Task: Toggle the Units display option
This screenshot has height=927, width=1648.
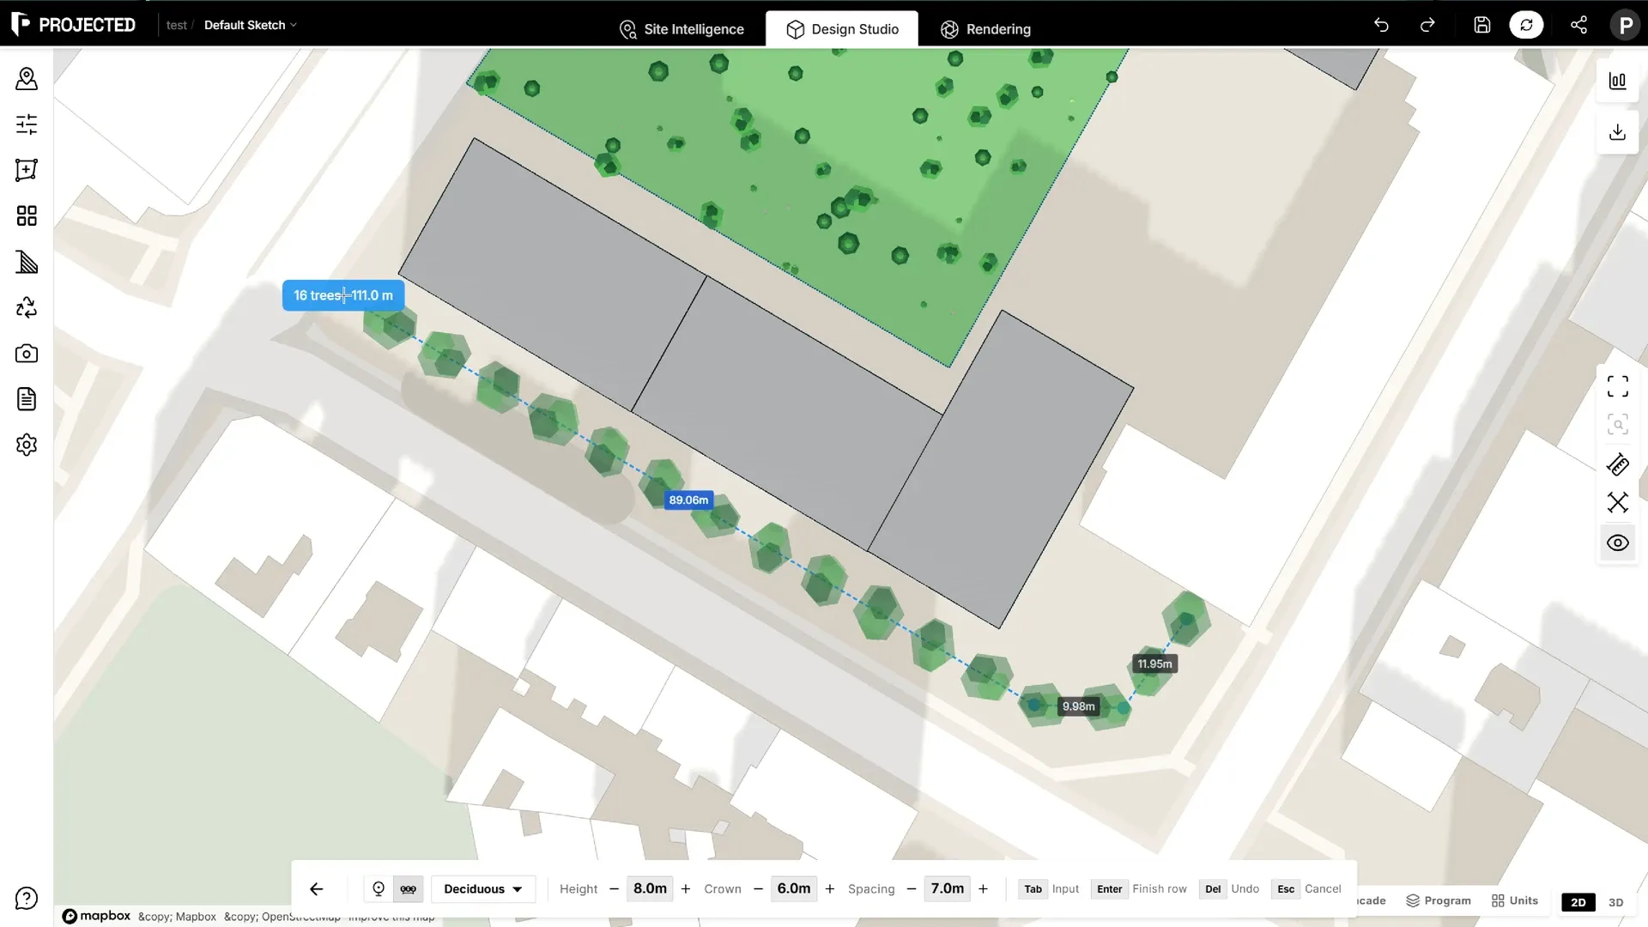Action: coord(1515,900)
